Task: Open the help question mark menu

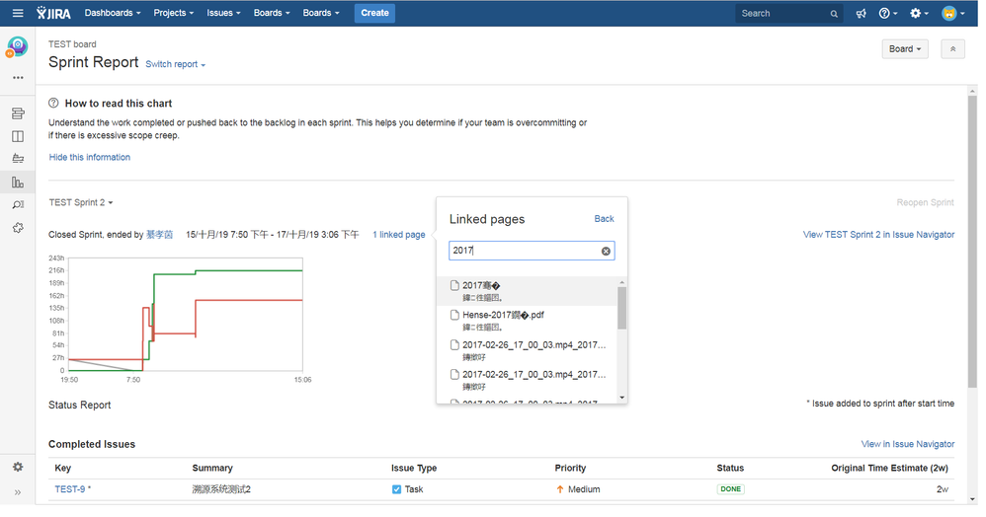Action: pyautogui.click(x=888, y=13)
